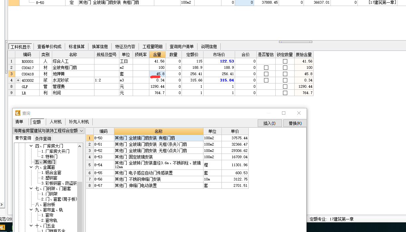Image resolution: width=406 pixels, height=232 pixels.
Task: Click the 含量 cell 45.8 for 地弹簧
Action: click(157, 74)
